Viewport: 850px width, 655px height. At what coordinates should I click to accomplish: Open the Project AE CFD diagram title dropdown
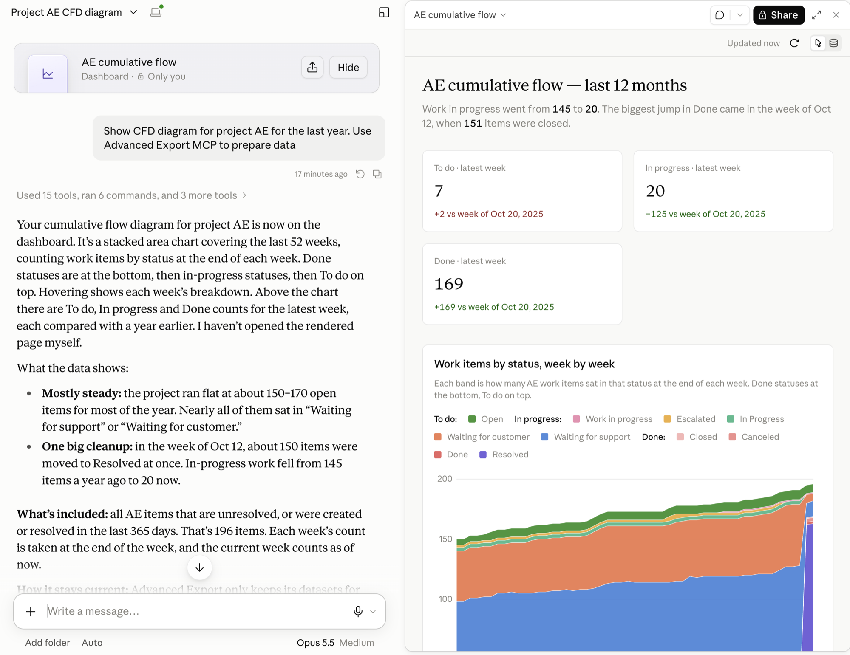click(x=74, y=12)
